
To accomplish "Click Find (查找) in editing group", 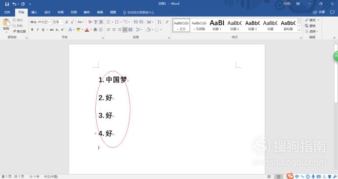I will click(311, 20).
